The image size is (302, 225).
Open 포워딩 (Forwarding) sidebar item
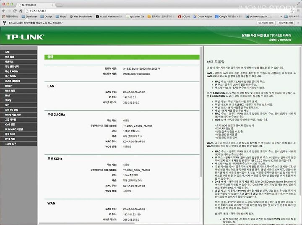18,100
